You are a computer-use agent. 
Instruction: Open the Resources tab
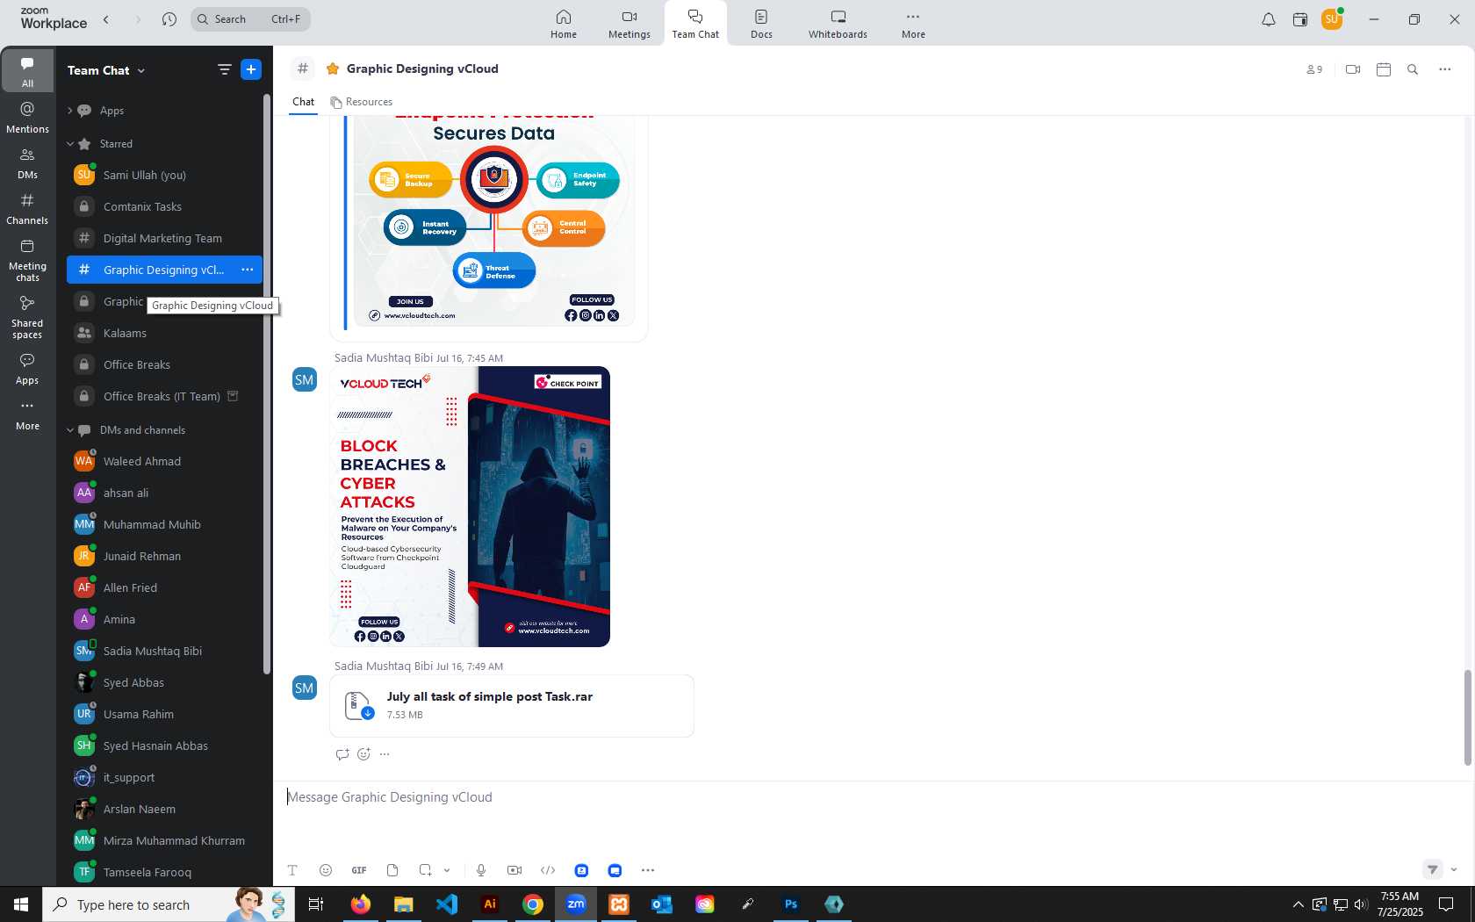[362, 102]
